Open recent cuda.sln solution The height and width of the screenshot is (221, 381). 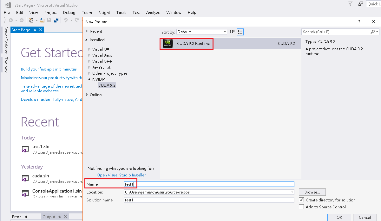[x=41, y=176]
